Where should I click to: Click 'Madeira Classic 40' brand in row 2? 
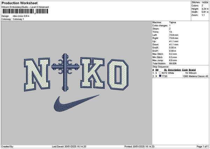tap(198, 76)
